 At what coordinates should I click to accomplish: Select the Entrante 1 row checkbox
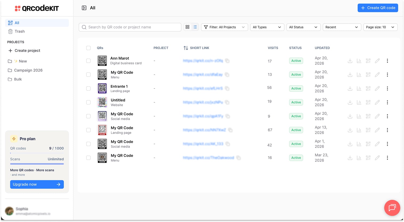pyautogui.click(x=88, y=88)
